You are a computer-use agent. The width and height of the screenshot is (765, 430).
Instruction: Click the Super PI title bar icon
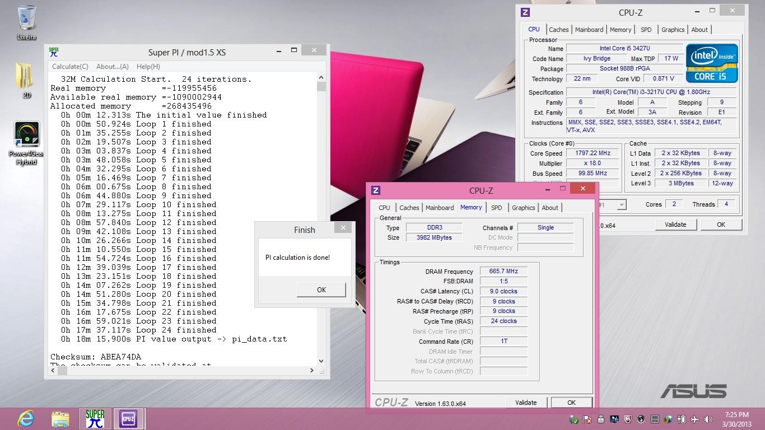54,52
